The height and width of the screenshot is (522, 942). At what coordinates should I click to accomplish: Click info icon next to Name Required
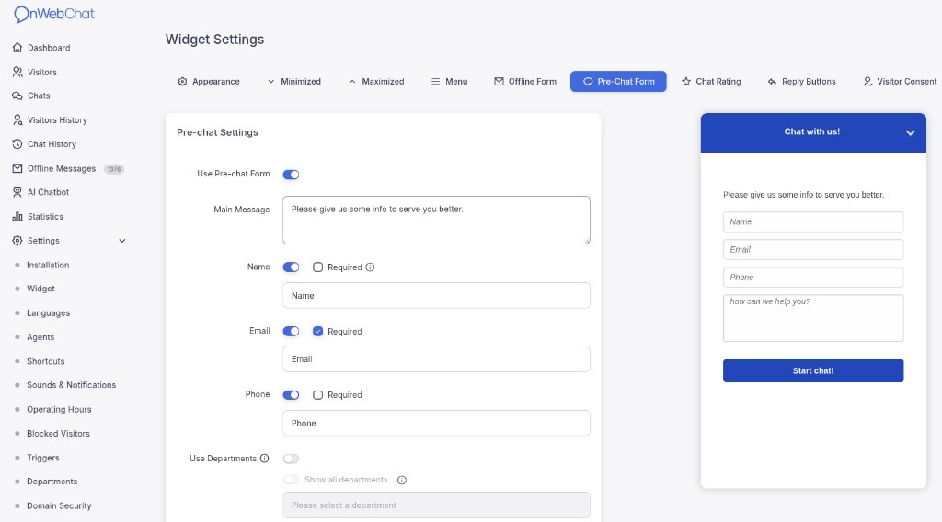point(371,267)
